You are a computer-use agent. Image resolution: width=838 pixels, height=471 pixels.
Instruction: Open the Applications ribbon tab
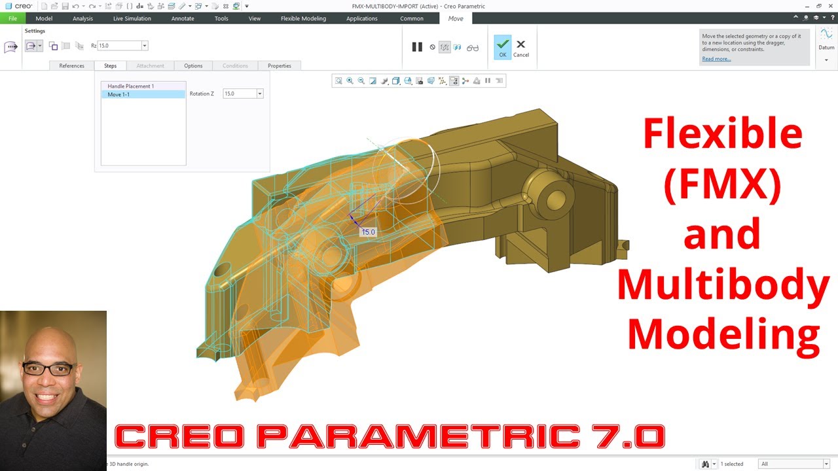362,18
